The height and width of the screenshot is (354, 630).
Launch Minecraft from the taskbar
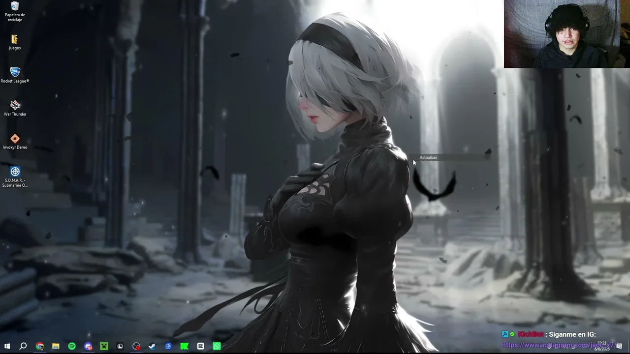point(104,346)
